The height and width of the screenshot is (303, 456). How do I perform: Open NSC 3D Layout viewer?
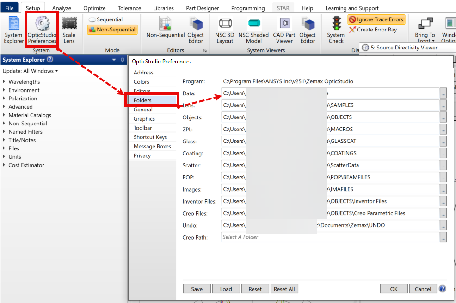(225, 30)
